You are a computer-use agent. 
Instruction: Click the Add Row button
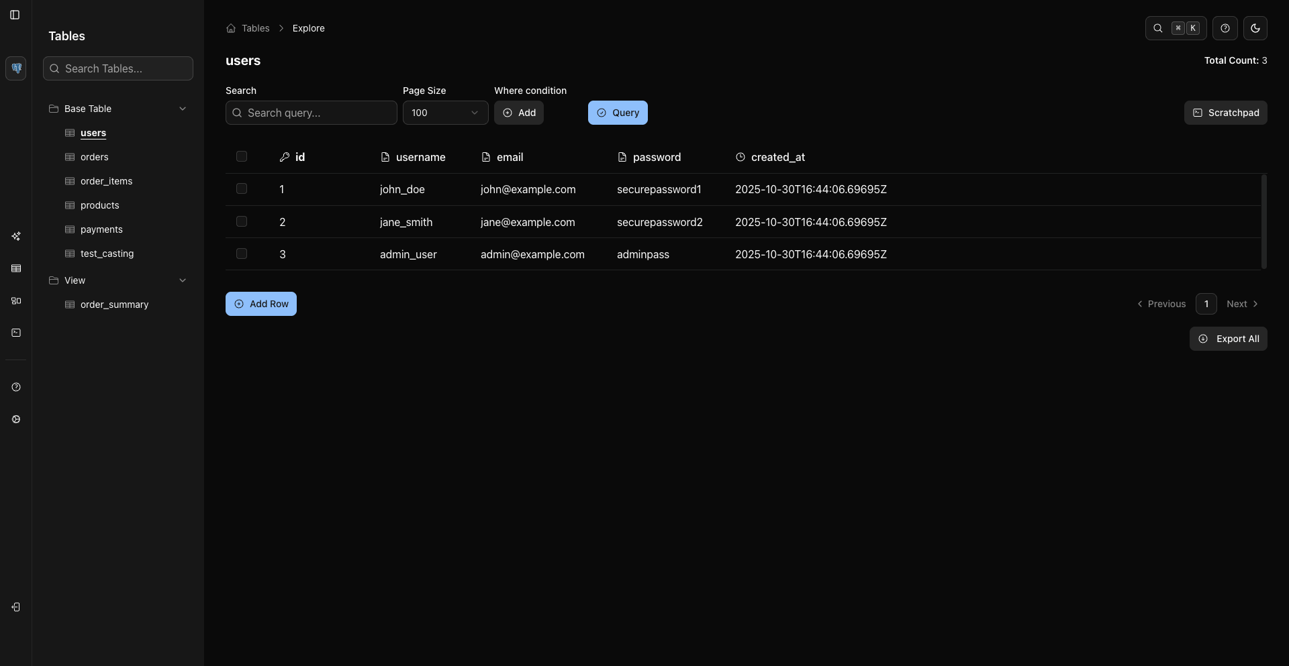click(x=261, y=303)
